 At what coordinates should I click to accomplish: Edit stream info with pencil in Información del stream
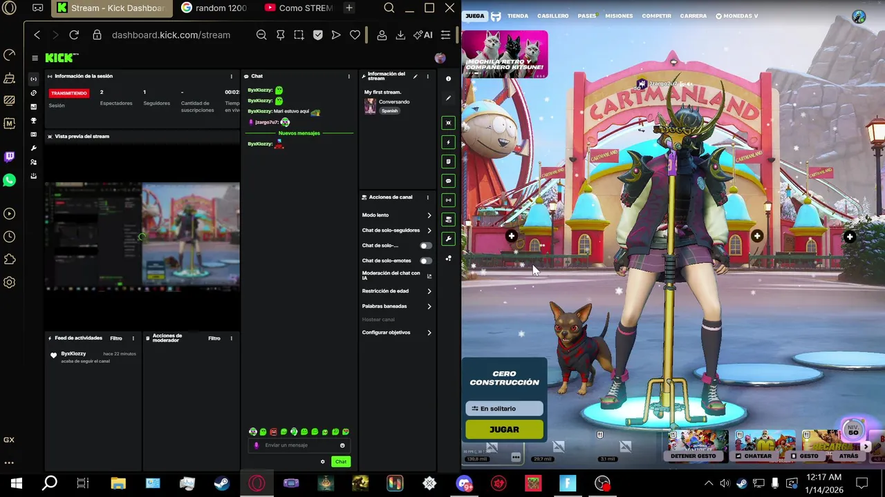coord(415,76)
